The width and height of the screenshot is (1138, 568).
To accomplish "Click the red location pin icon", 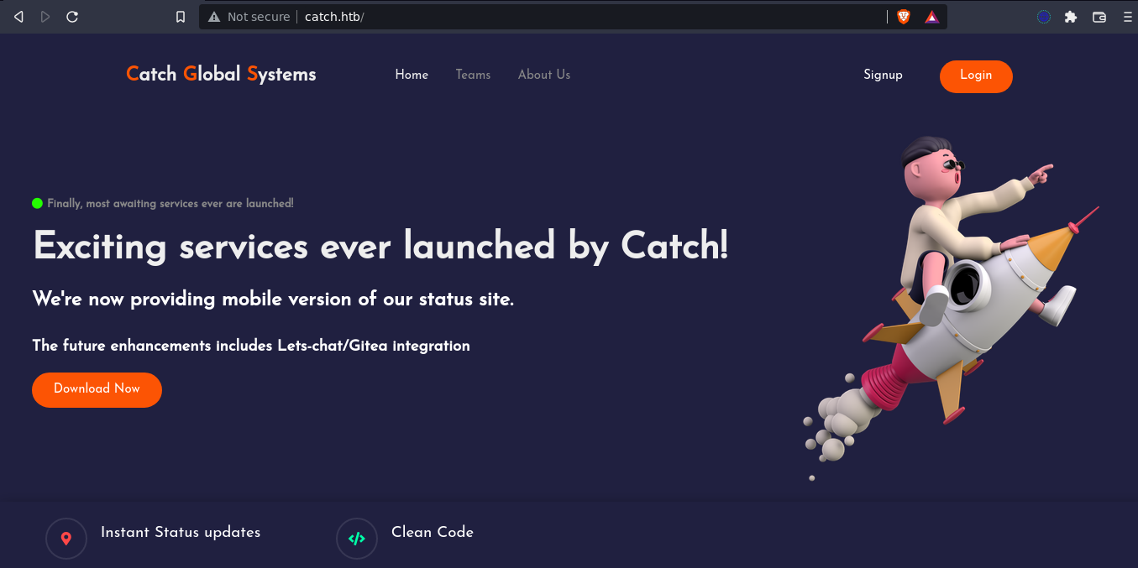I will (66, 539).
